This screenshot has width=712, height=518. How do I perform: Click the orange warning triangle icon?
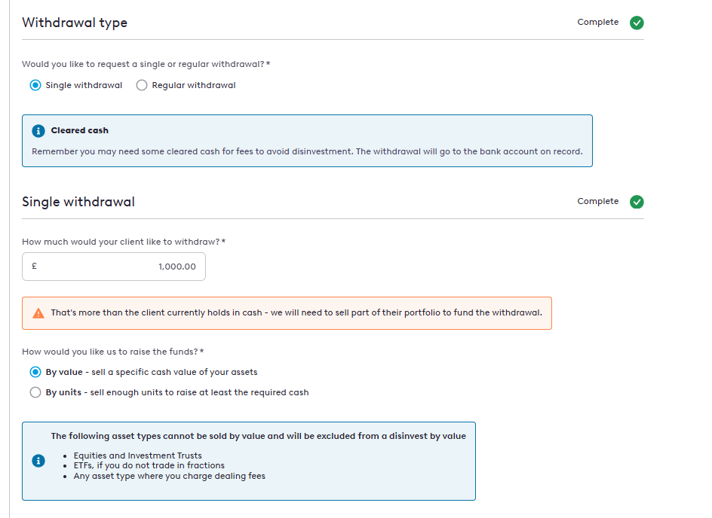pos(38,313)
